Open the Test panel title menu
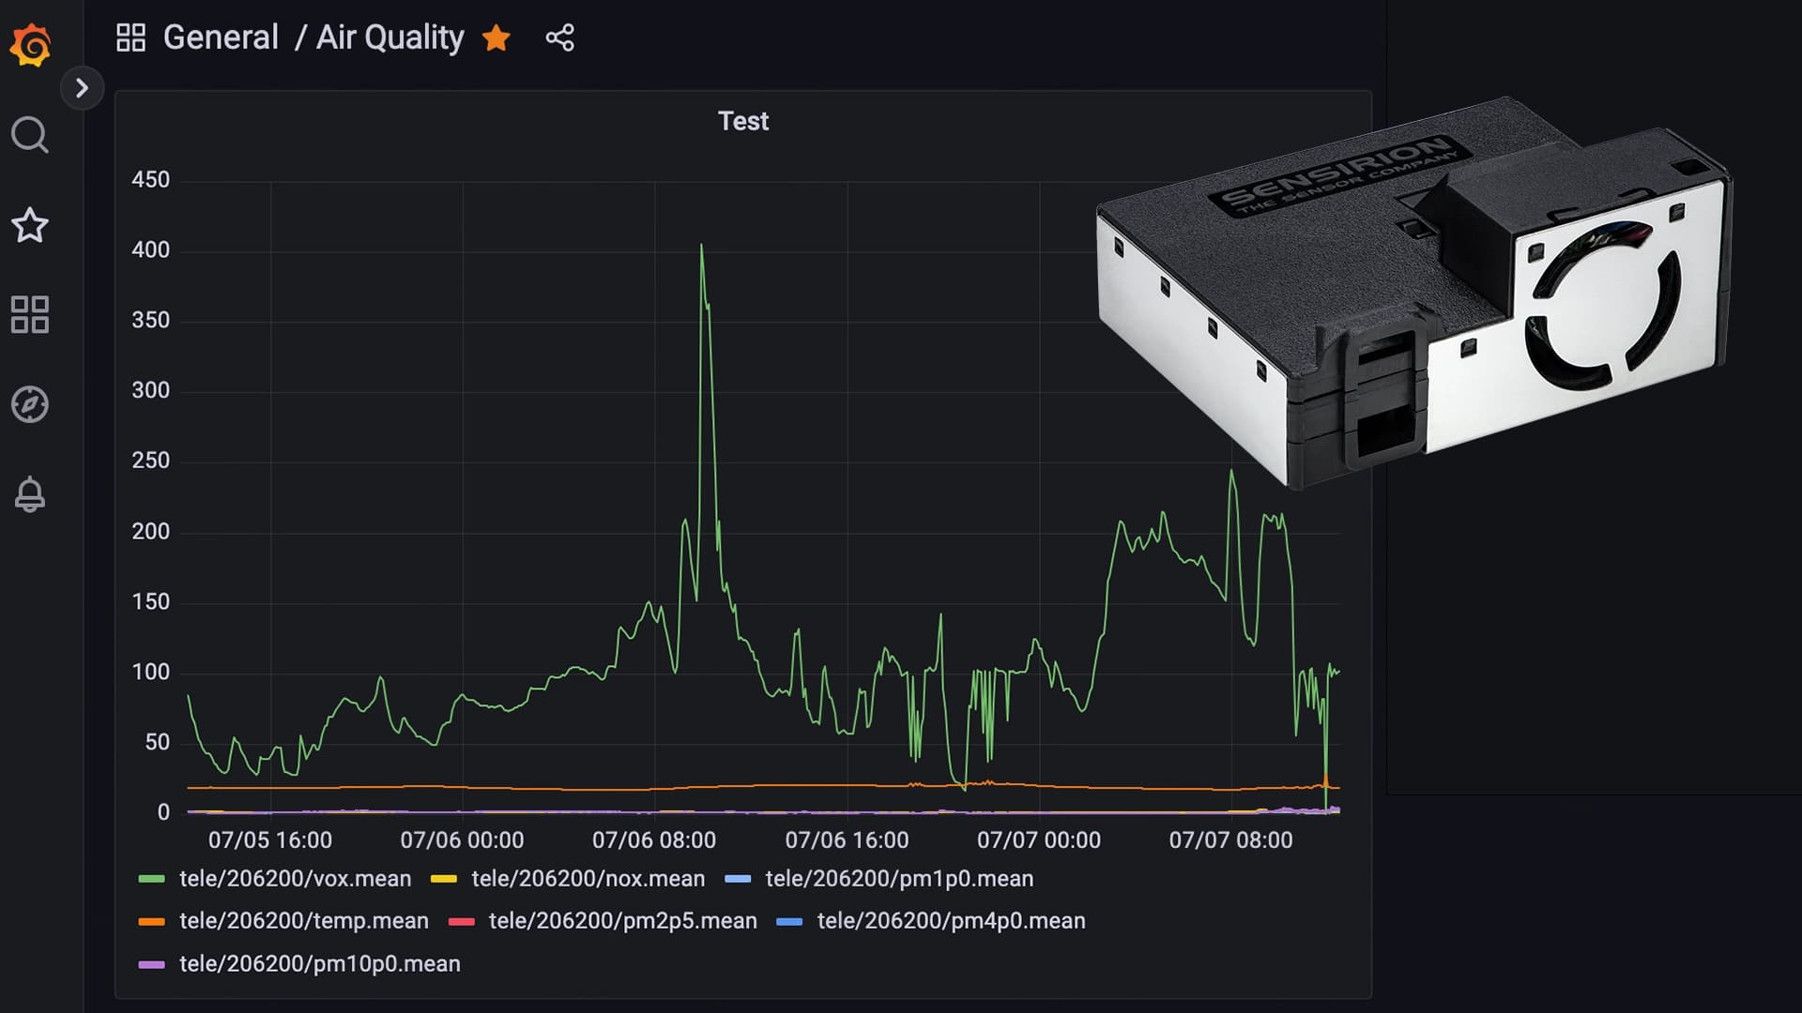Screen dimensions: 1802x1013 pyautogui.click(x=742, y=121)
